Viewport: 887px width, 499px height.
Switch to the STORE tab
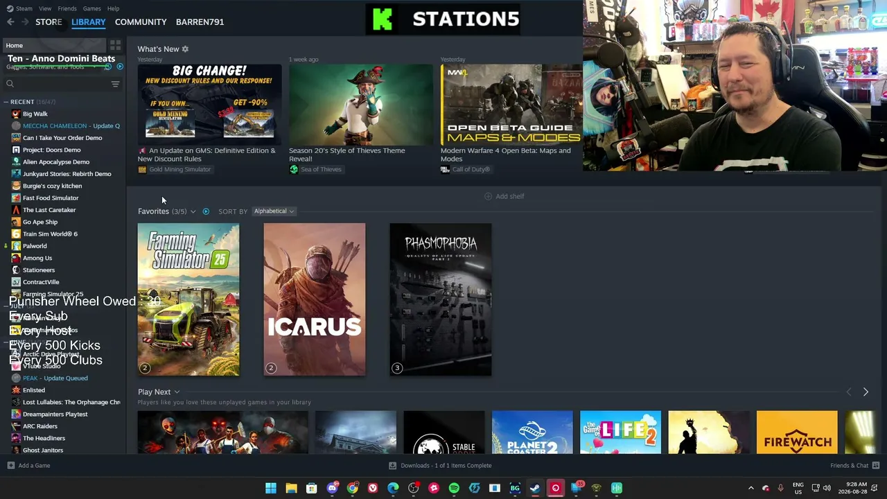coord(49,22)
